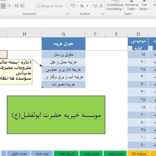Click the Decrease Decimal icon

(101, 6)
